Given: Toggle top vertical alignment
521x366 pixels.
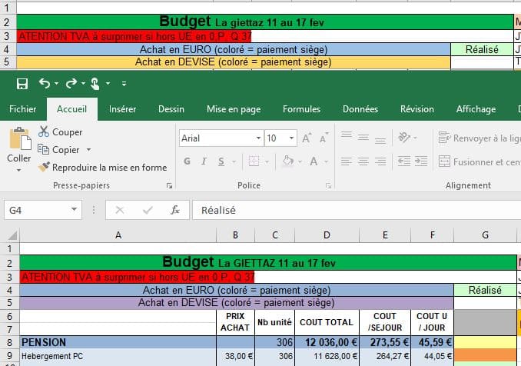Looking at the screenshot, I should click(x=347, y=136).
